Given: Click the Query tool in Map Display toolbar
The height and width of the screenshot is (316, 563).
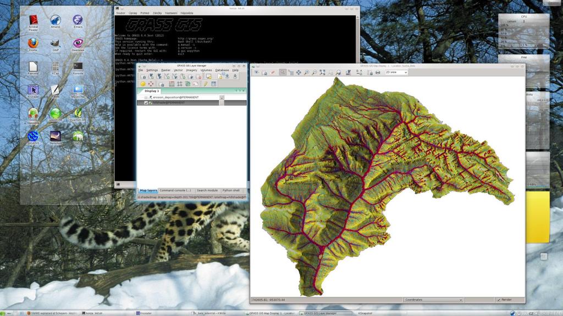Looking at the screenshot, I should point(291,72).
